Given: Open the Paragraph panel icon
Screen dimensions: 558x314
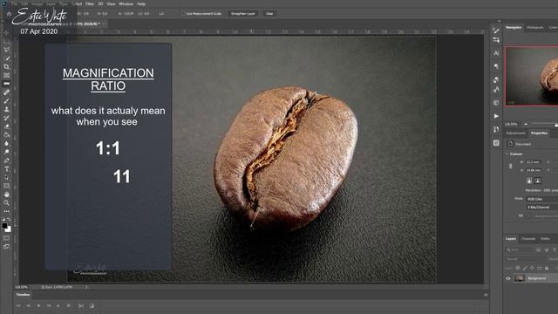Looking at the screenshot, I should (x=496, y=66).
